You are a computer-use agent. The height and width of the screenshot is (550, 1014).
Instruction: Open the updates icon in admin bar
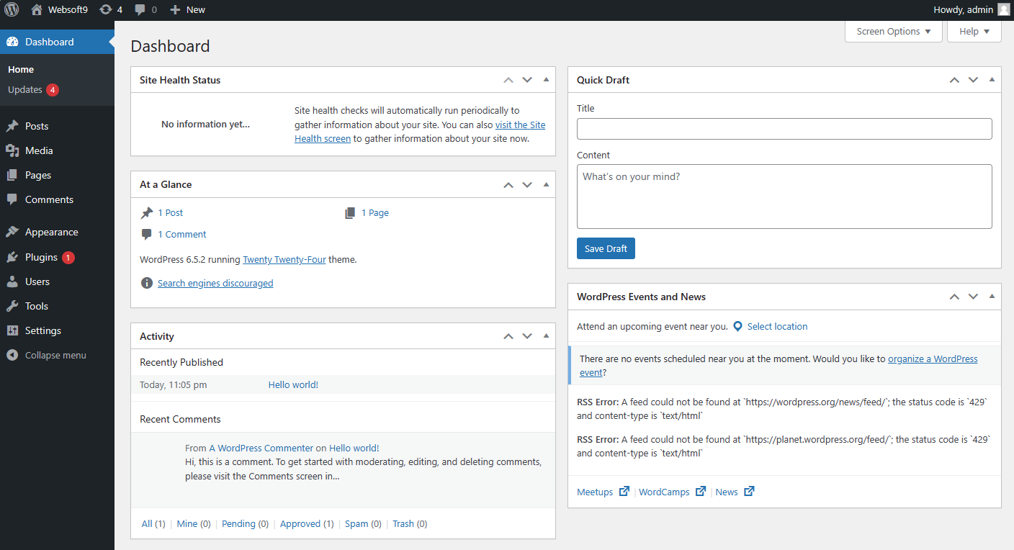pos(106,9)
